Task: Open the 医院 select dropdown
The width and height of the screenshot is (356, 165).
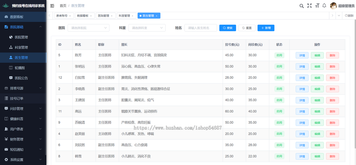Action: point(88,28)
